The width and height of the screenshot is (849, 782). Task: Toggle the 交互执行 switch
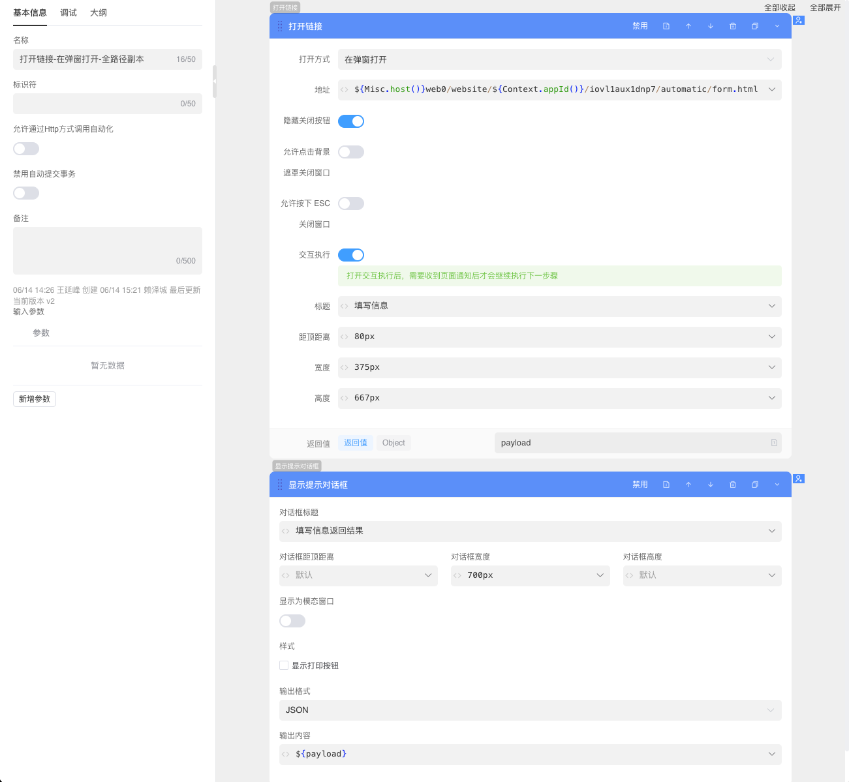pyautogui.click(x=351, y=255)
